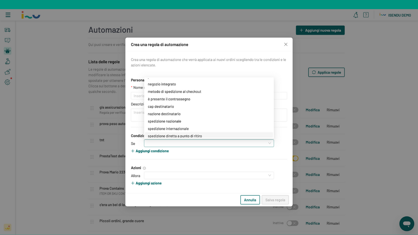Click the info icon next to Azioni

(144, 168)
